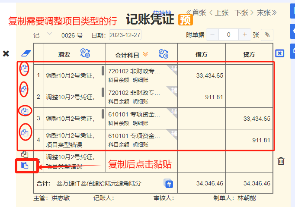
Task: Go to the 上张 previous voucher
Action: click(x=219, y=13)
